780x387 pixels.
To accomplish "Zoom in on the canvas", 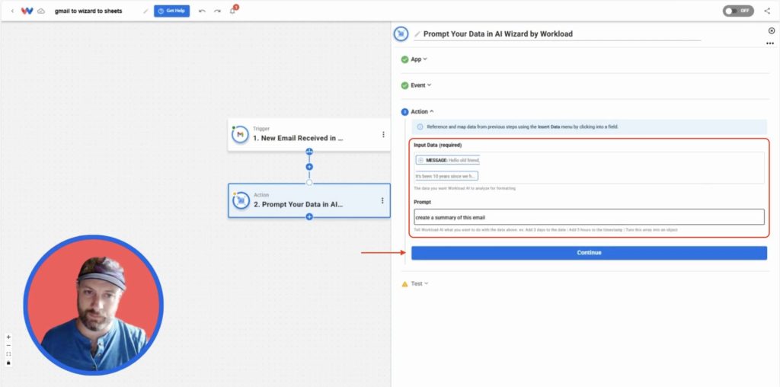I will point(8,337).
